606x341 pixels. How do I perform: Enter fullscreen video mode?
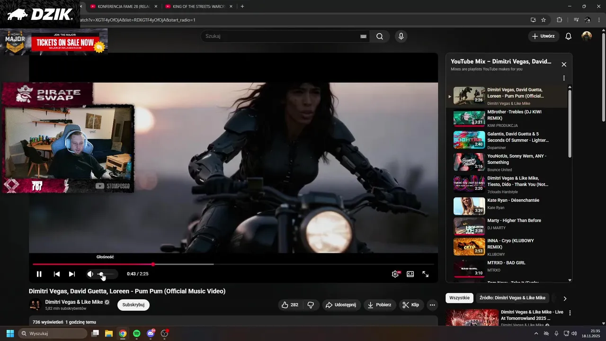pyautogui.click(x=426, y=274)
